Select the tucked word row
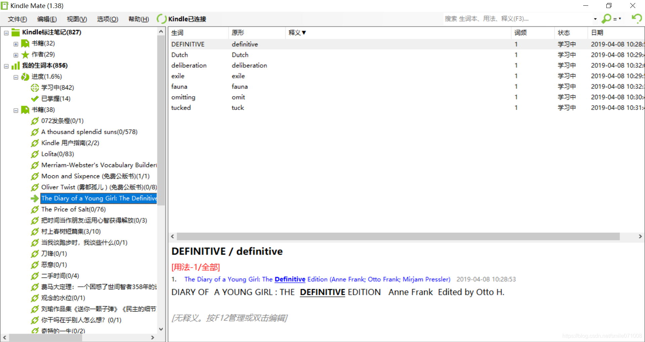Image resolution: width=645 pixels, height=342 pixels. point(407,108)
